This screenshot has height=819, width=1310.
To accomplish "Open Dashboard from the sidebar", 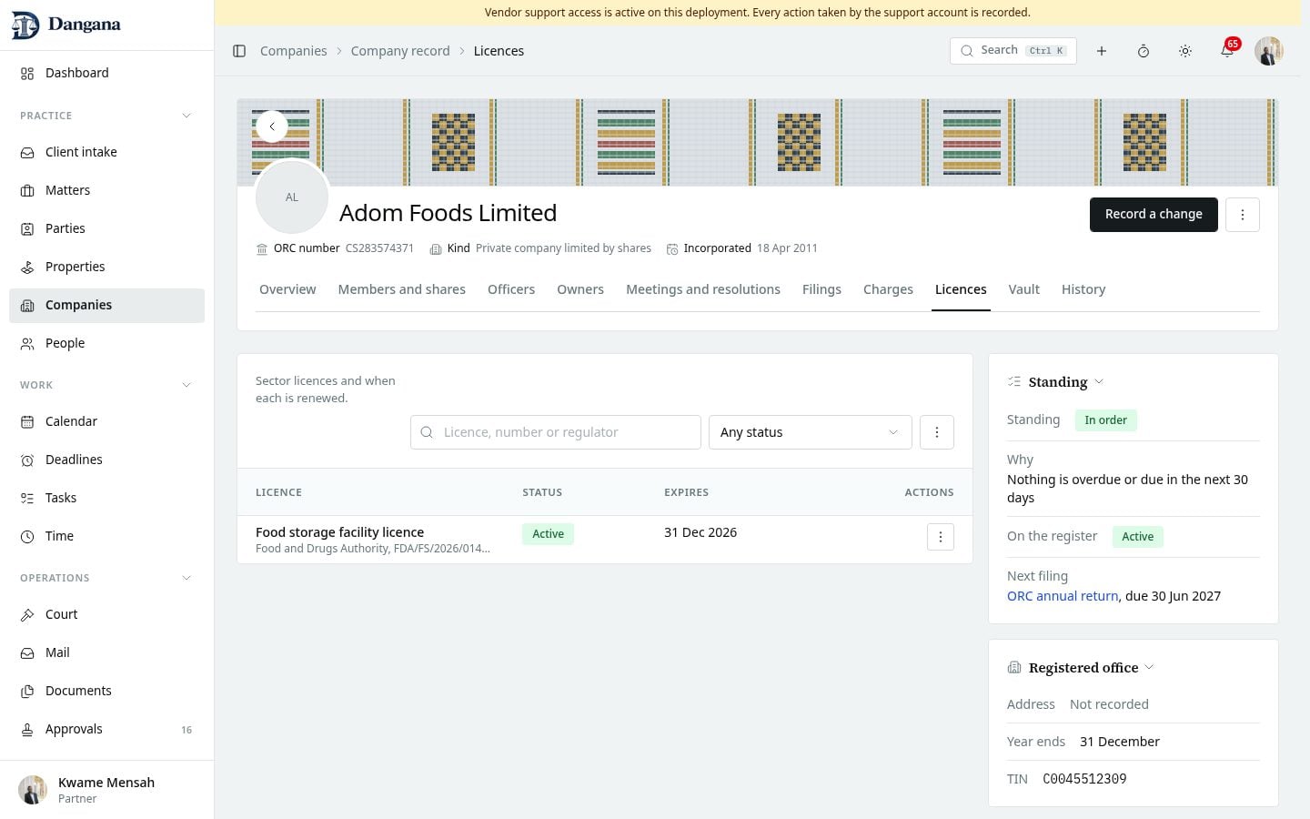I will coord(106,73).
